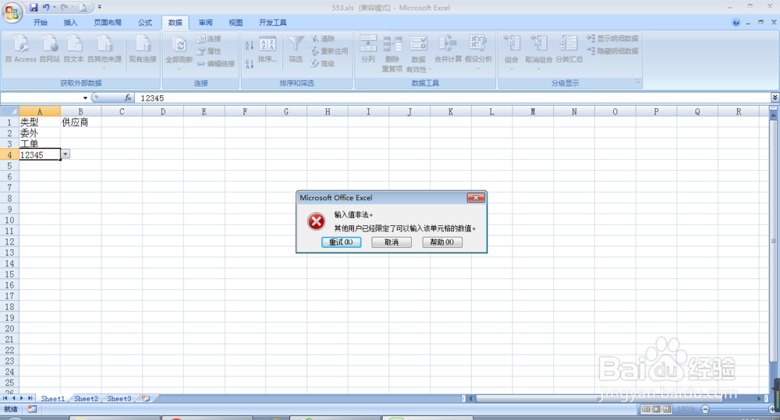Click cell B1 containing 供应商
The image size is (780, 420).
click(x=80, y=122)
